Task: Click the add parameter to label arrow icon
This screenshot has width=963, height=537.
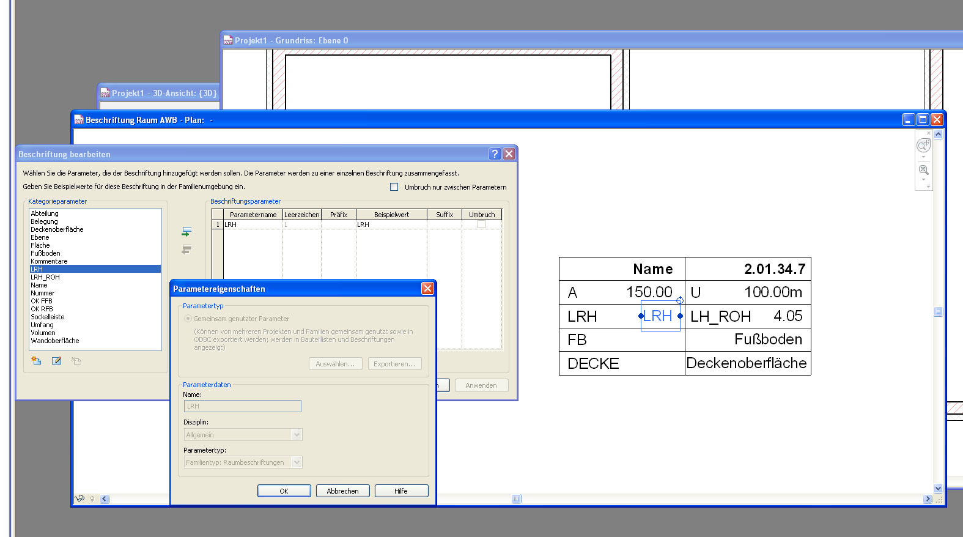Action: coord(186,232)
